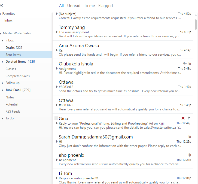Collapse the folder pane with double-chevron icon

[1, 5]
